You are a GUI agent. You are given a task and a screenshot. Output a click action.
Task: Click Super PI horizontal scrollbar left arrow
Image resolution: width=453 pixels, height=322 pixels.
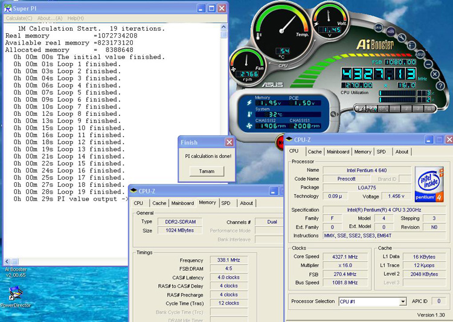pos(7,262)
